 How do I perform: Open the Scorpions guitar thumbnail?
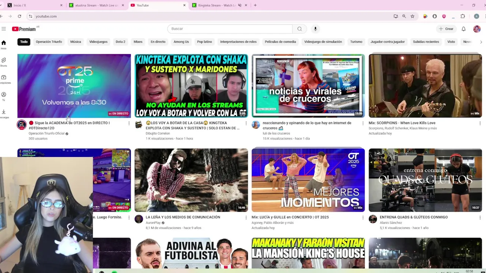coord(425,86)
